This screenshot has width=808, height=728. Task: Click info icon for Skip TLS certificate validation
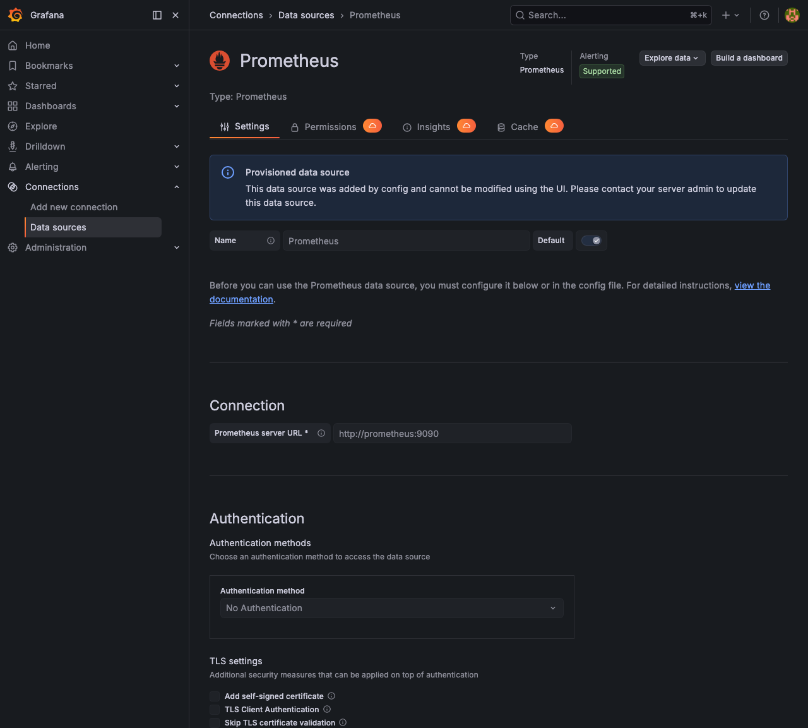[x=343, y=722]
